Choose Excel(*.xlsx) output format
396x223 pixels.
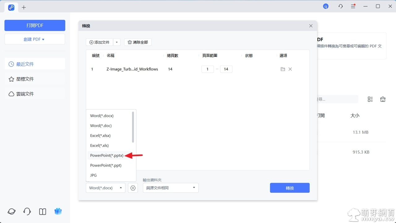101,136
